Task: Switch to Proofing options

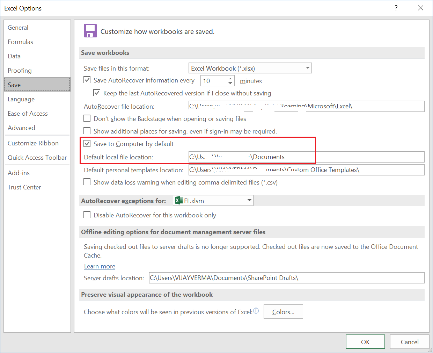Action: point(37,70)
